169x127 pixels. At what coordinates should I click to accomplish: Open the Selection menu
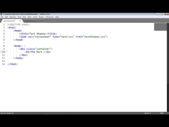pyautogui.click(x=13, y=17)
